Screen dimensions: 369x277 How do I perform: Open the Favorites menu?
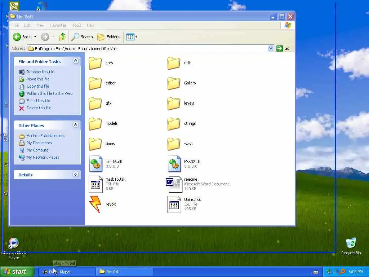[x=58, y=25]
